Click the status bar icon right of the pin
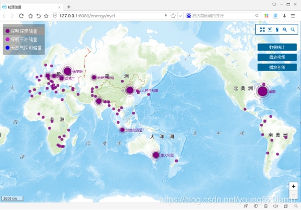The width and height of the screenshot is (301, 210). [x=255, y=206]
